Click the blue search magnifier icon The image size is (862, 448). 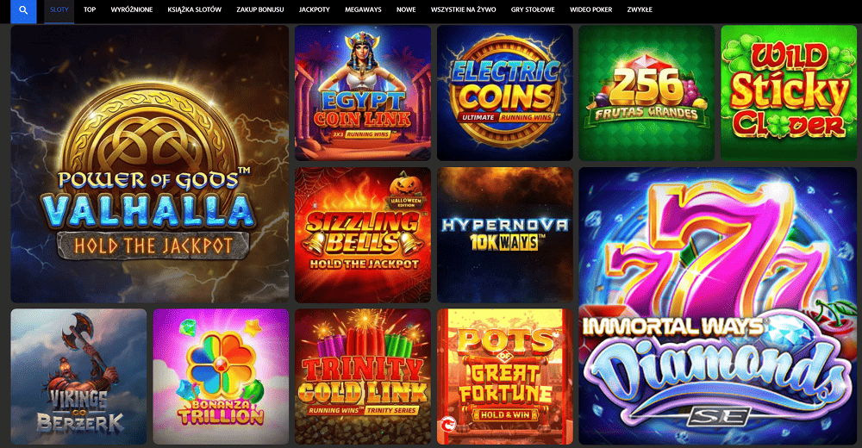pos(23,10)
